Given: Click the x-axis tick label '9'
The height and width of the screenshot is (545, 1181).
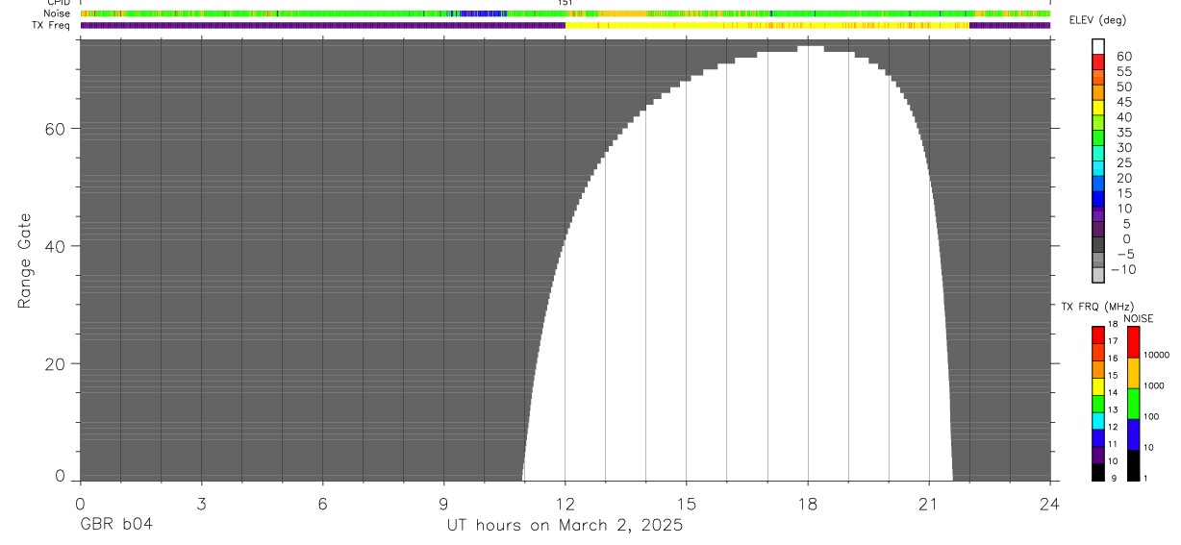Looking at the screenshot, I should point(443,504).
